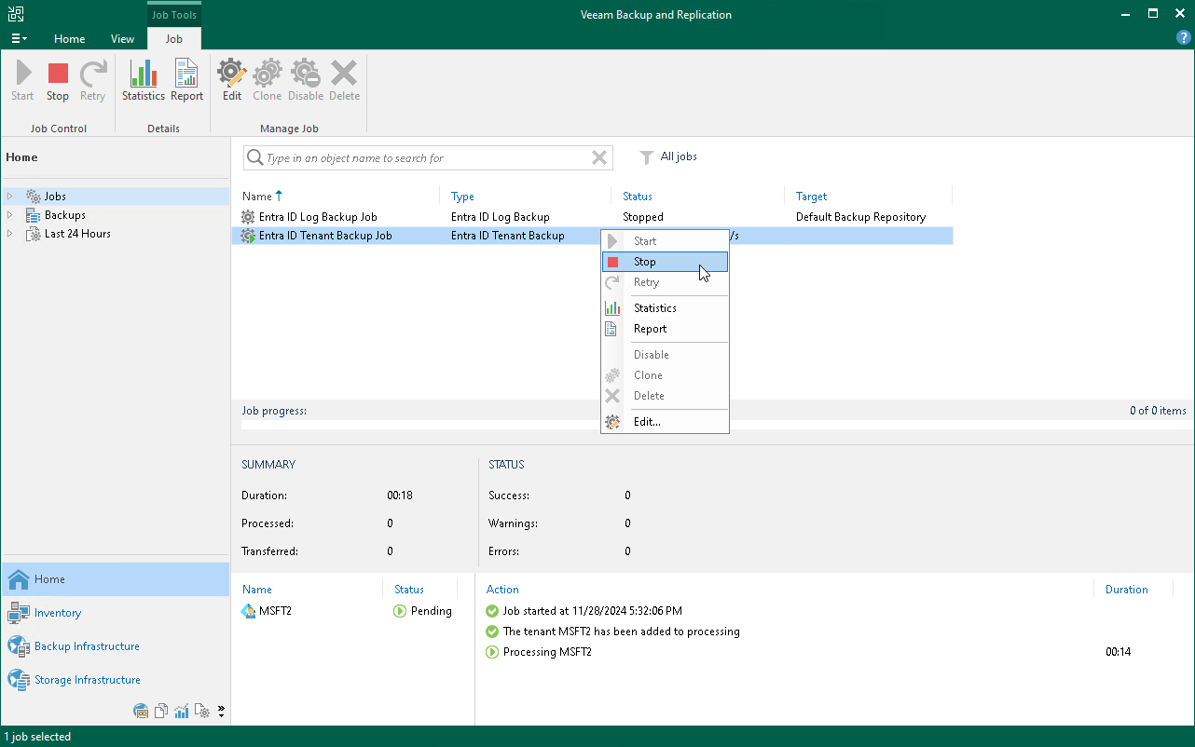Click the running gear icon of Entra ID Tenant Backup Job
This screenshot has height=747, width=1195.
tap(248, 236)
